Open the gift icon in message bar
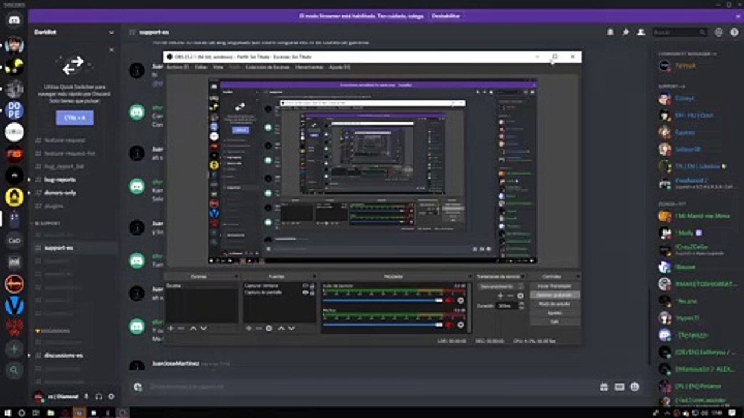Image resolution: width=744 pixels, height=418 pixels. (604, 387)
